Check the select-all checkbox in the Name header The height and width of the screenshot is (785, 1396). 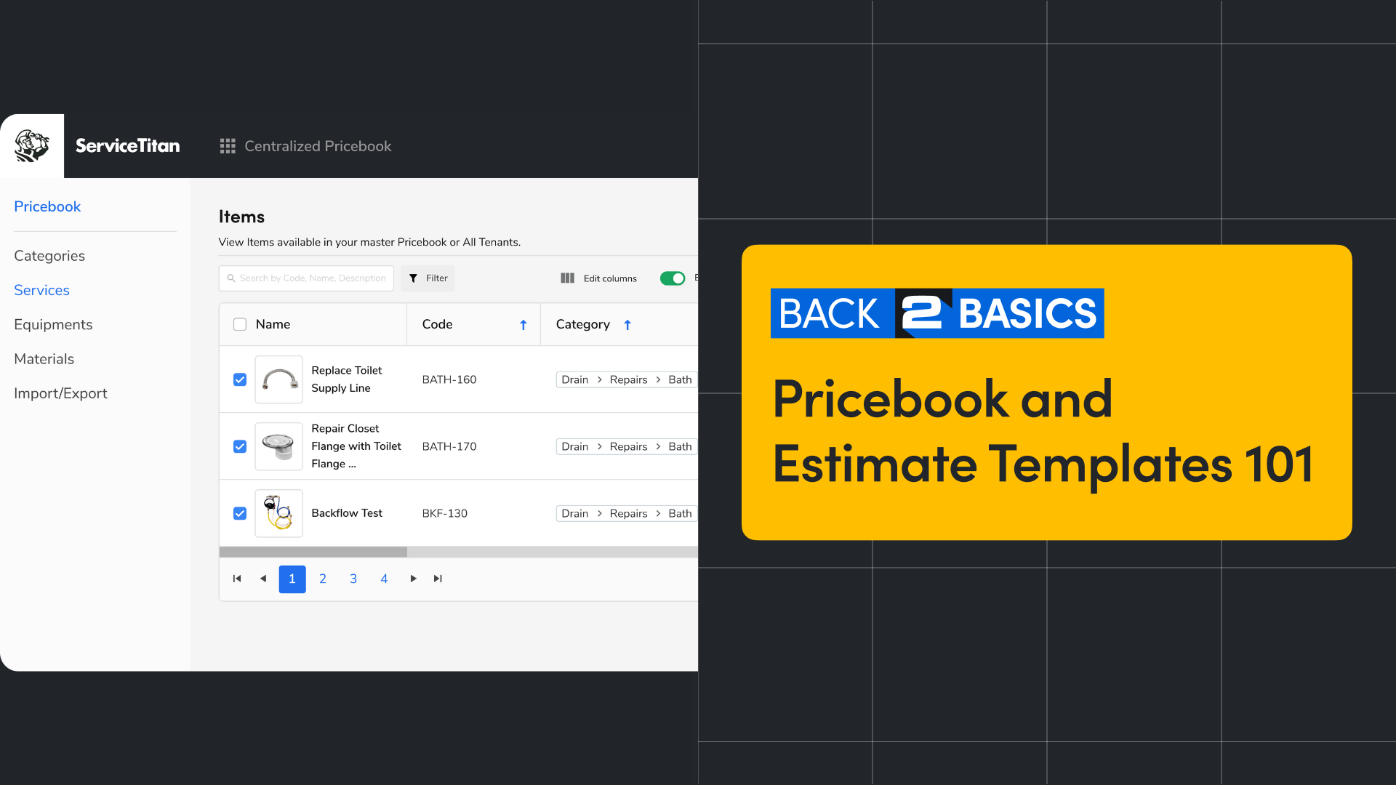[239, 324]
